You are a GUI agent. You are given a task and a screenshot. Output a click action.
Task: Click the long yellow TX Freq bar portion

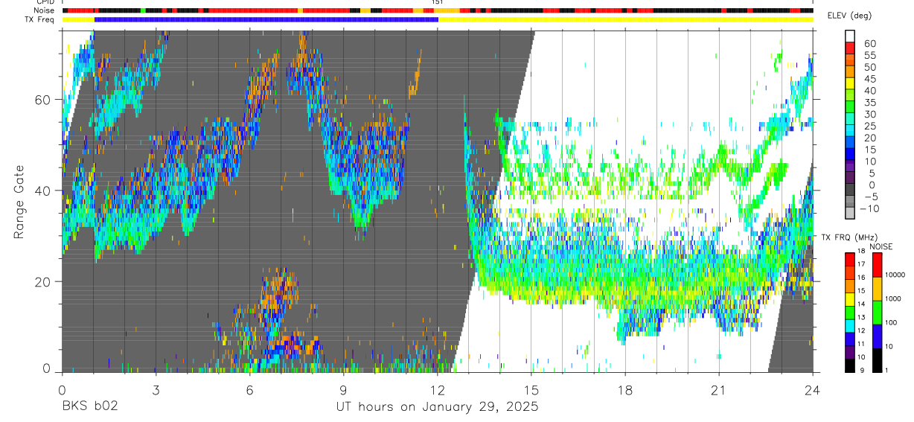625,19
